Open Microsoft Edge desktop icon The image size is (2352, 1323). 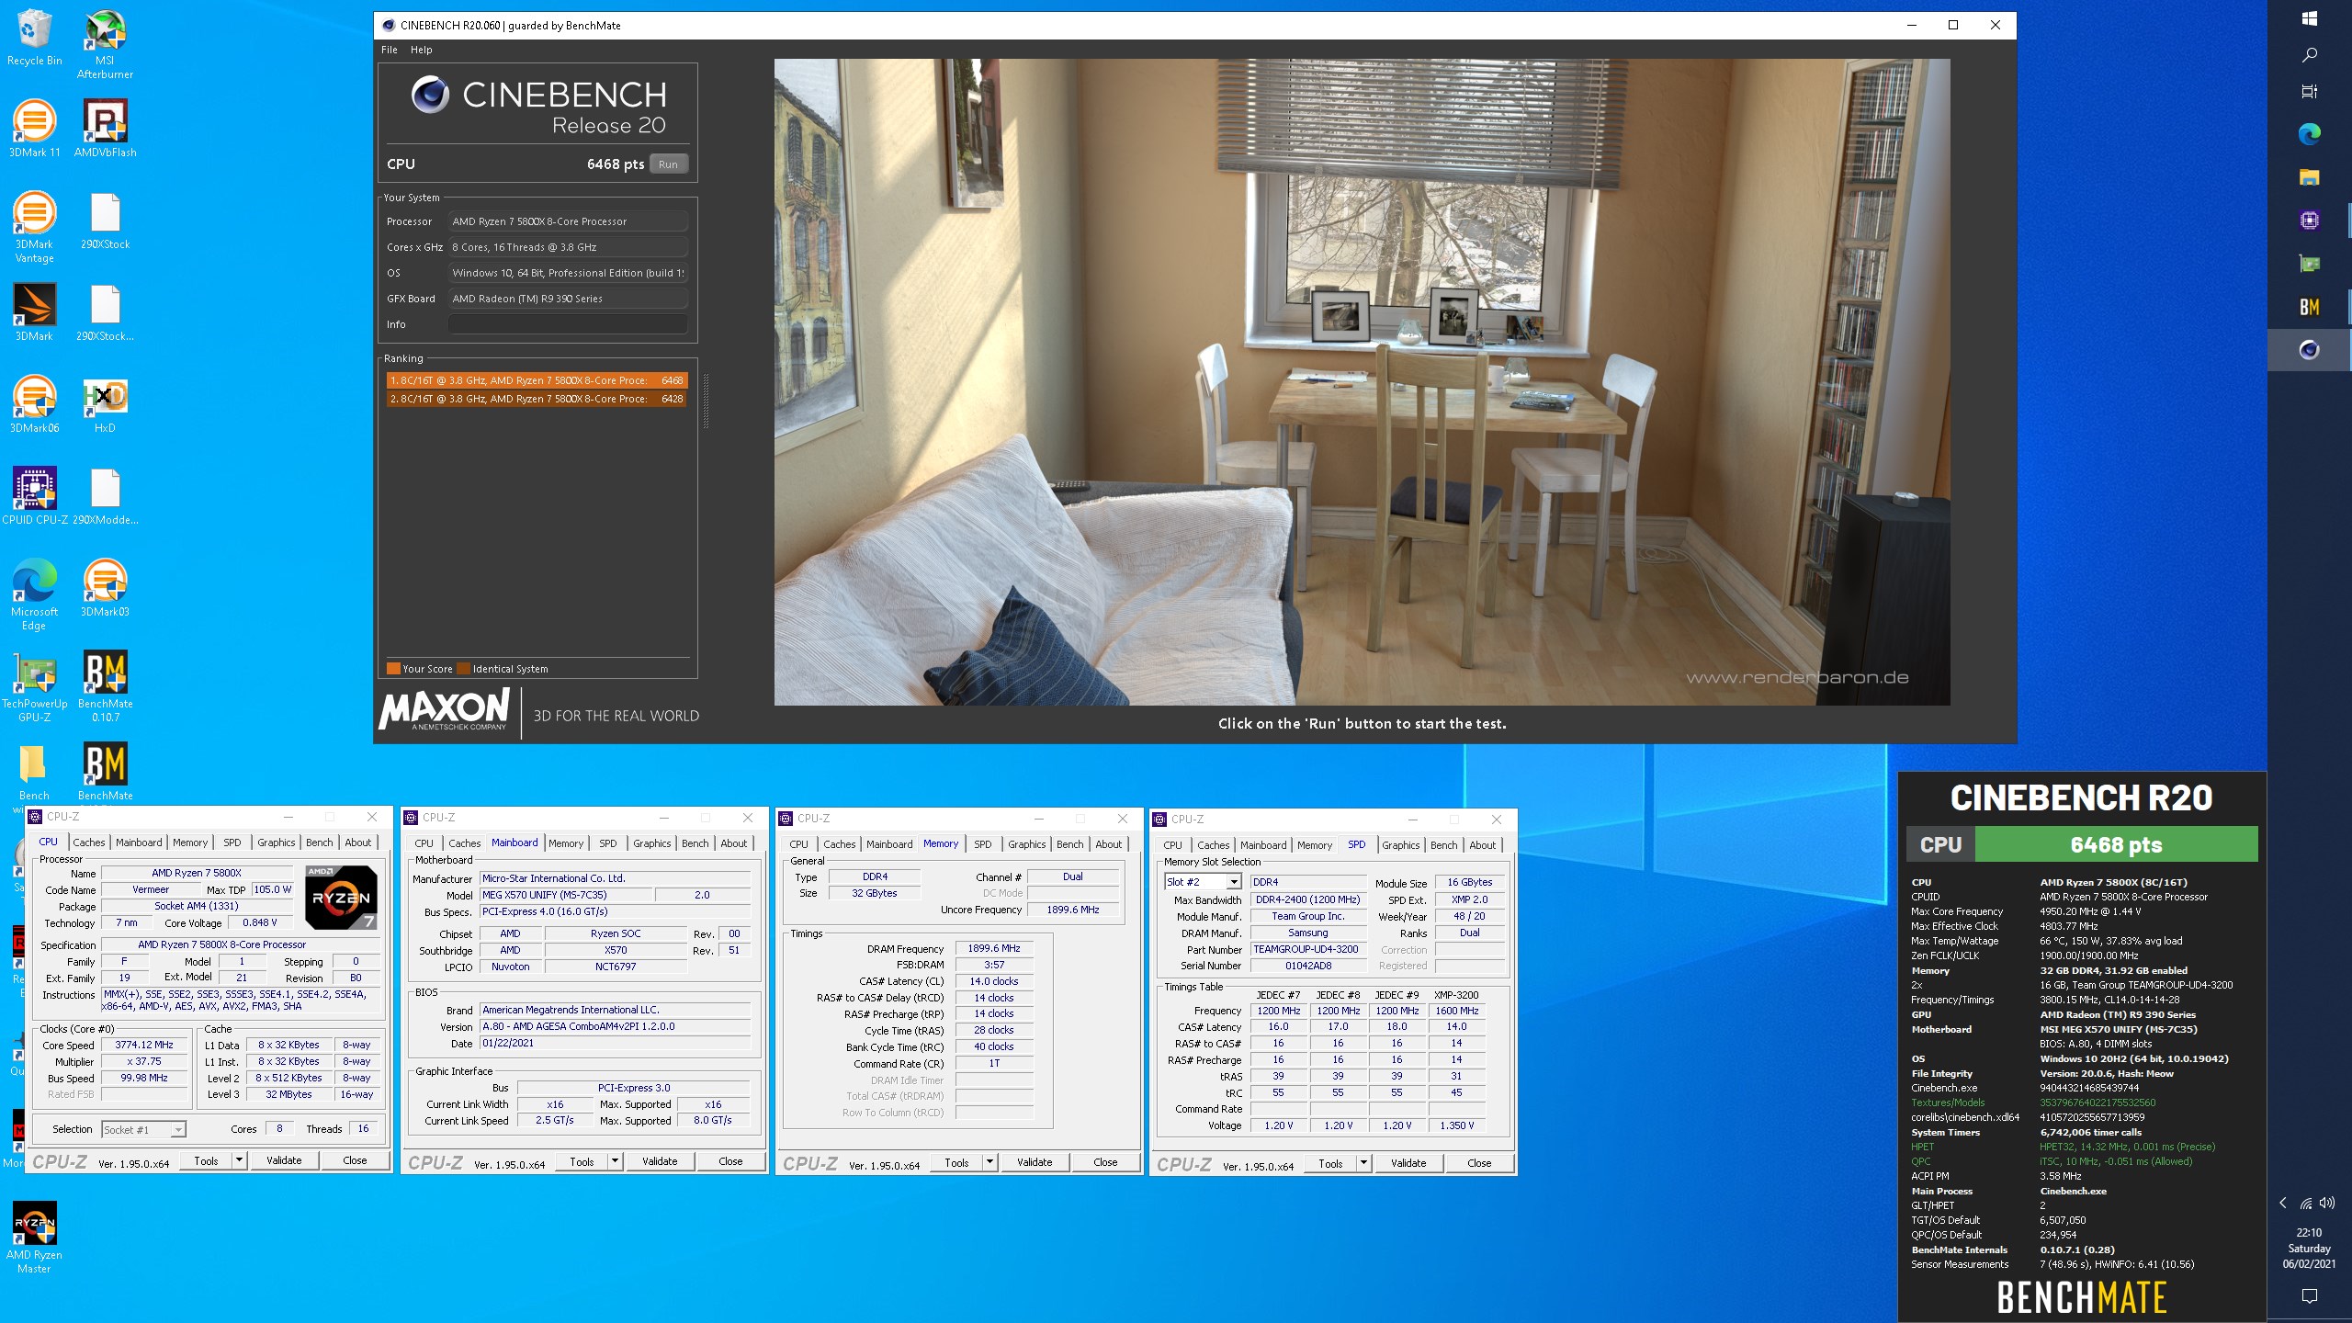[34, 595]
